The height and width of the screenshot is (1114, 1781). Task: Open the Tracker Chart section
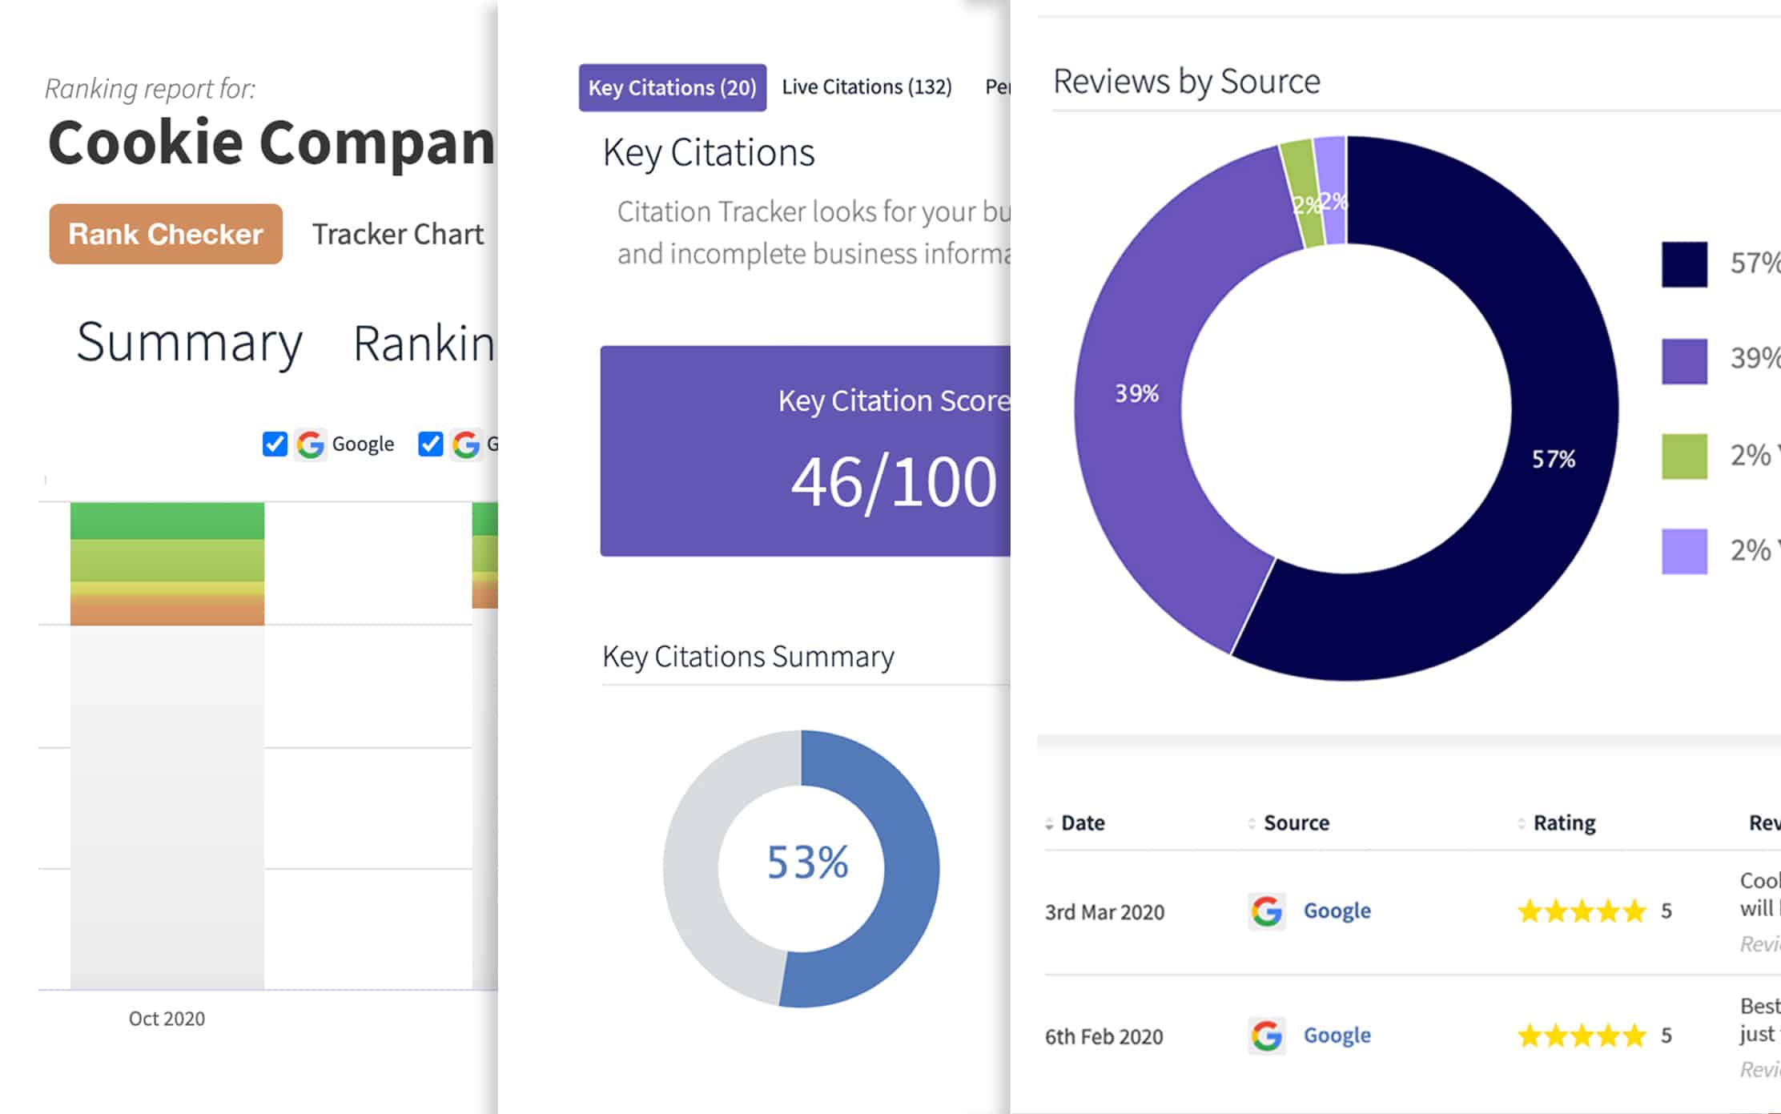(397, 234)
